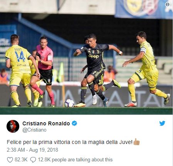This screenshot has width=173, height=166.
Task: Click the 82.3K likes count
Action: (21, 160)
